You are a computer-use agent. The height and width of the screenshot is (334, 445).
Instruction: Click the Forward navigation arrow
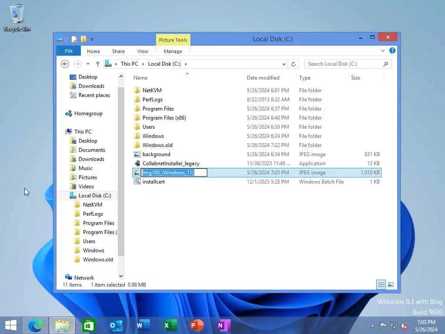pyautogui.click(x=77, y=64)
